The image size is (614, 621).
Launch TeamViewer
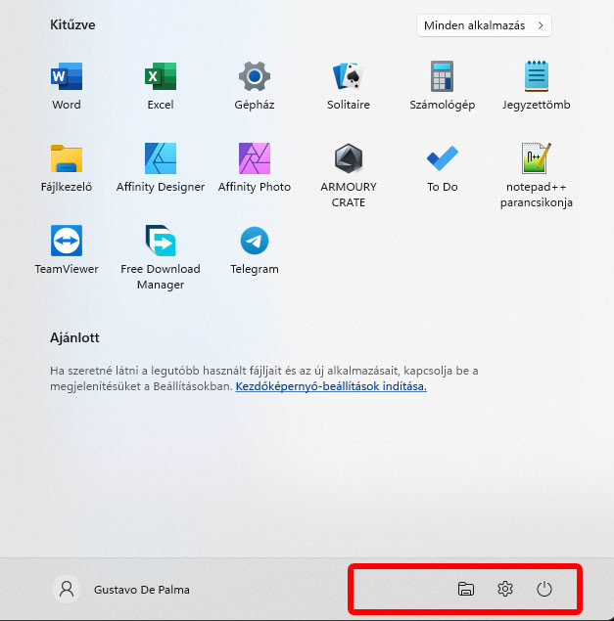point(67,242)
